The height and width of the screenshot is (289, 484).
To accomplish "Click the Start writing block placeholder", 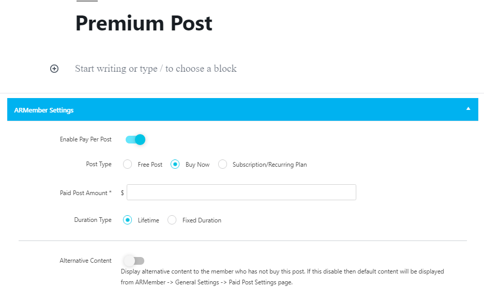I will [156, 69].
